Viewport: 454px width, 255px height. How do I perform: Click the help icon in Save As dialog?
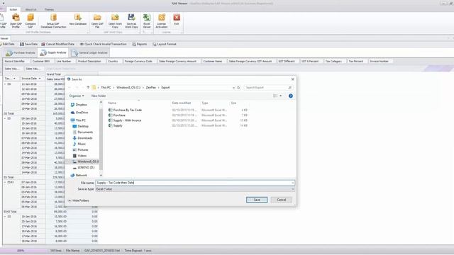tap(291, 96)
